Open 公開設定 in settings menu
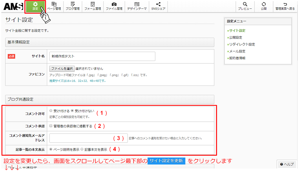Screen dimensions: 298x173 [x=235, y=37]
